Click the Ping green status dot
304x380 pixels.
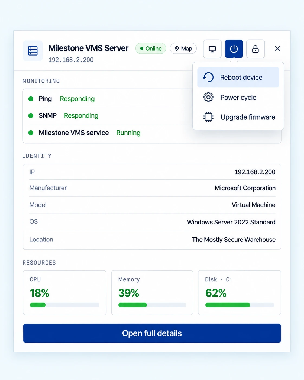pos(31,99)
